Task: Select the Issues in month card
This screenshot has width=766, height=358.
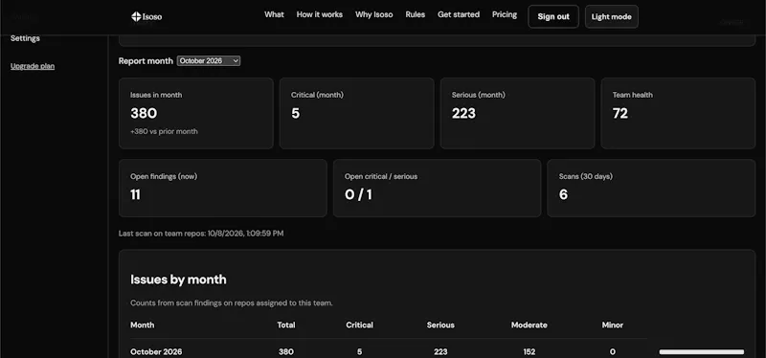Action: point(196,113)
